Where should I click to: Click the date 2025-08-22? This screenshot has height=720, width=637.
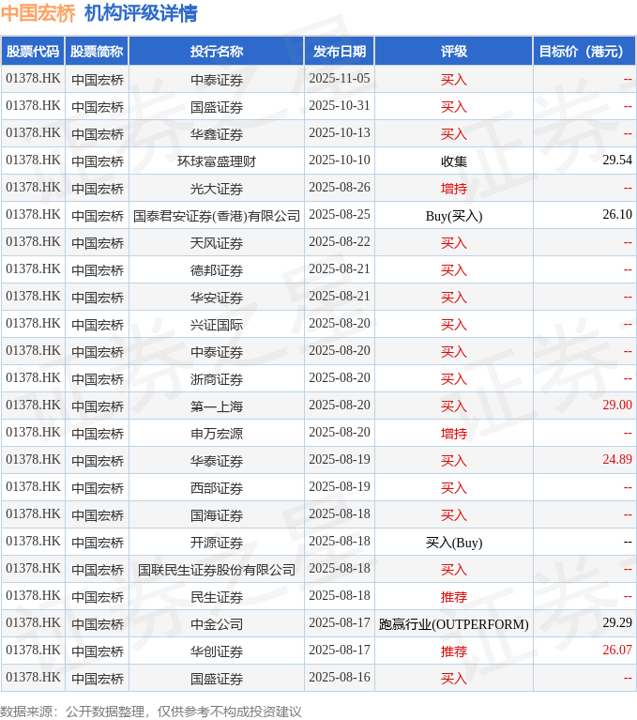pyautogui.click(x=340, y=241)
